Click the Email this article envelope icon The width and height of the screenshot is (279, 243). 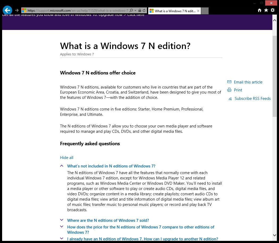229,82
